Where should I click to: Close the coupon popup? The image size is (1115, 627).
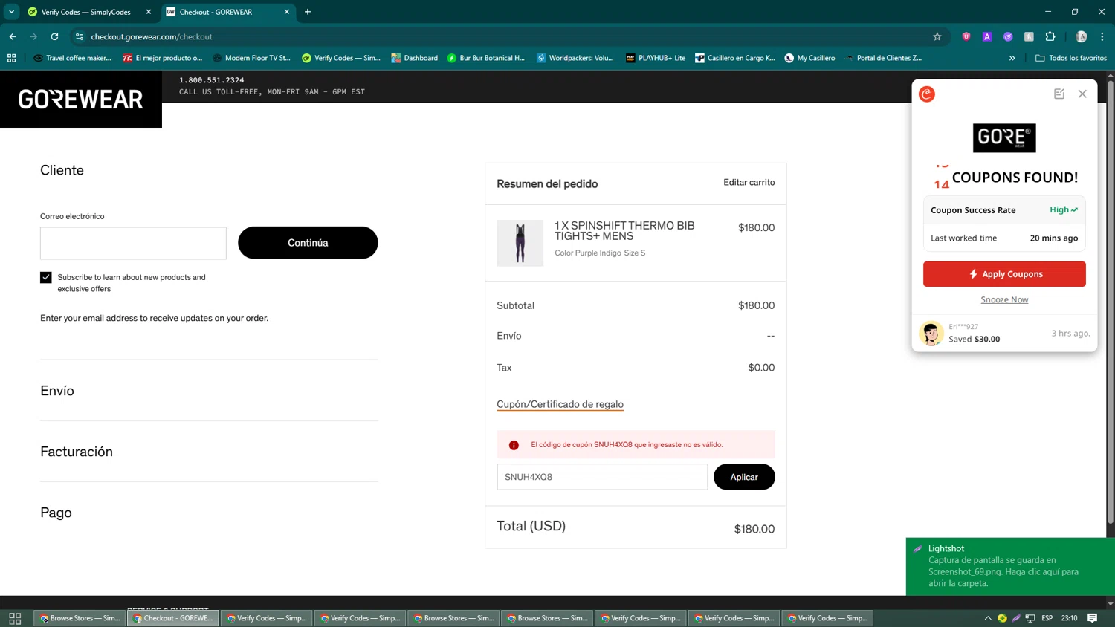[x=1082, y=94]
